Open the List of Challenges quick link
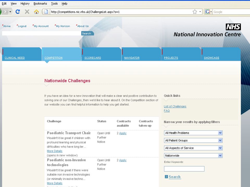 pos(175,106)
